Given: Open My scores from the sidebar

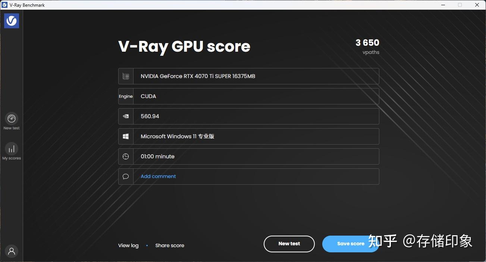Looking at the screenshot, I should (11, 148).
